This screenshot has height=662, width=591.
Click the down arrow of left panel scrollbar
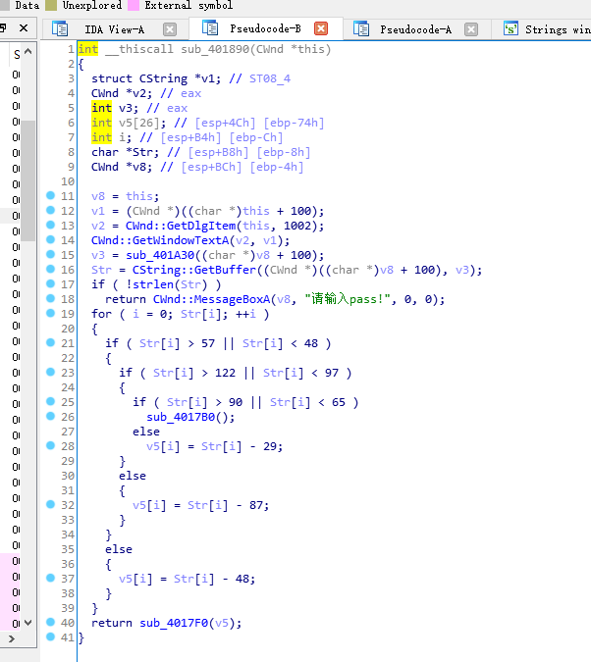click(27, 623)
